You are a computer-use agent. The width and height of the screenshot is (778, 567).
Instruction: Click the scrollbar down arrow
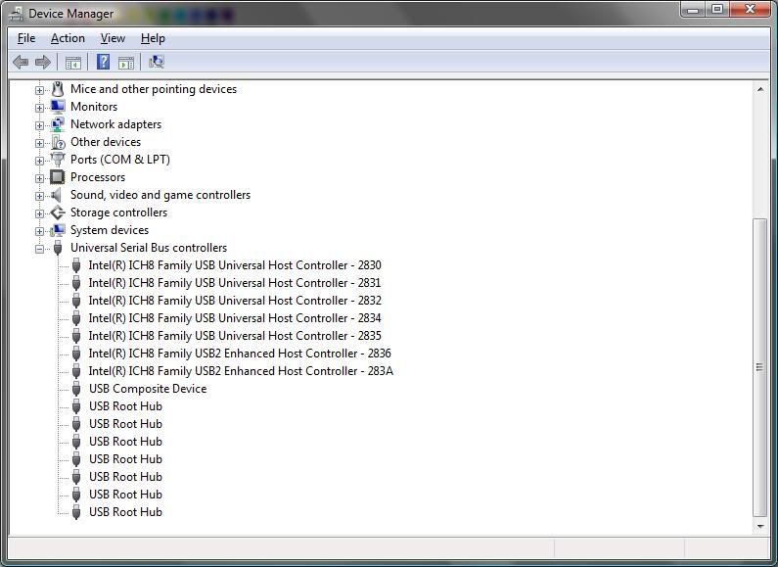(x=759, y=526)
